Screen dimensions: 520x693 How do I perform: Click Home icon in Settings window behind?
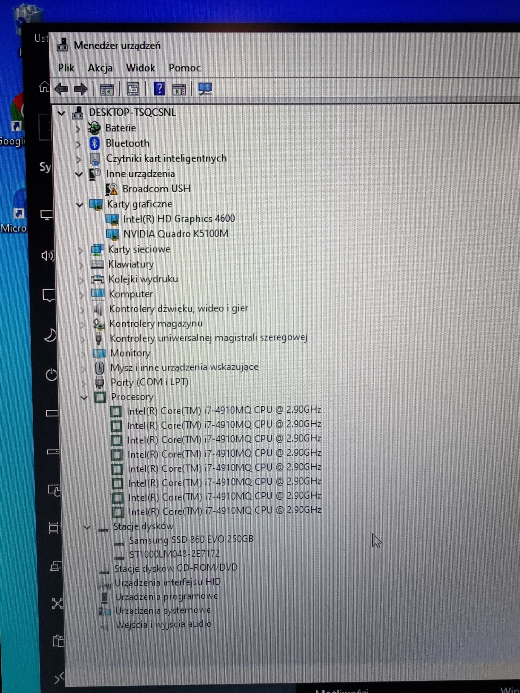[x=44, y=87]
